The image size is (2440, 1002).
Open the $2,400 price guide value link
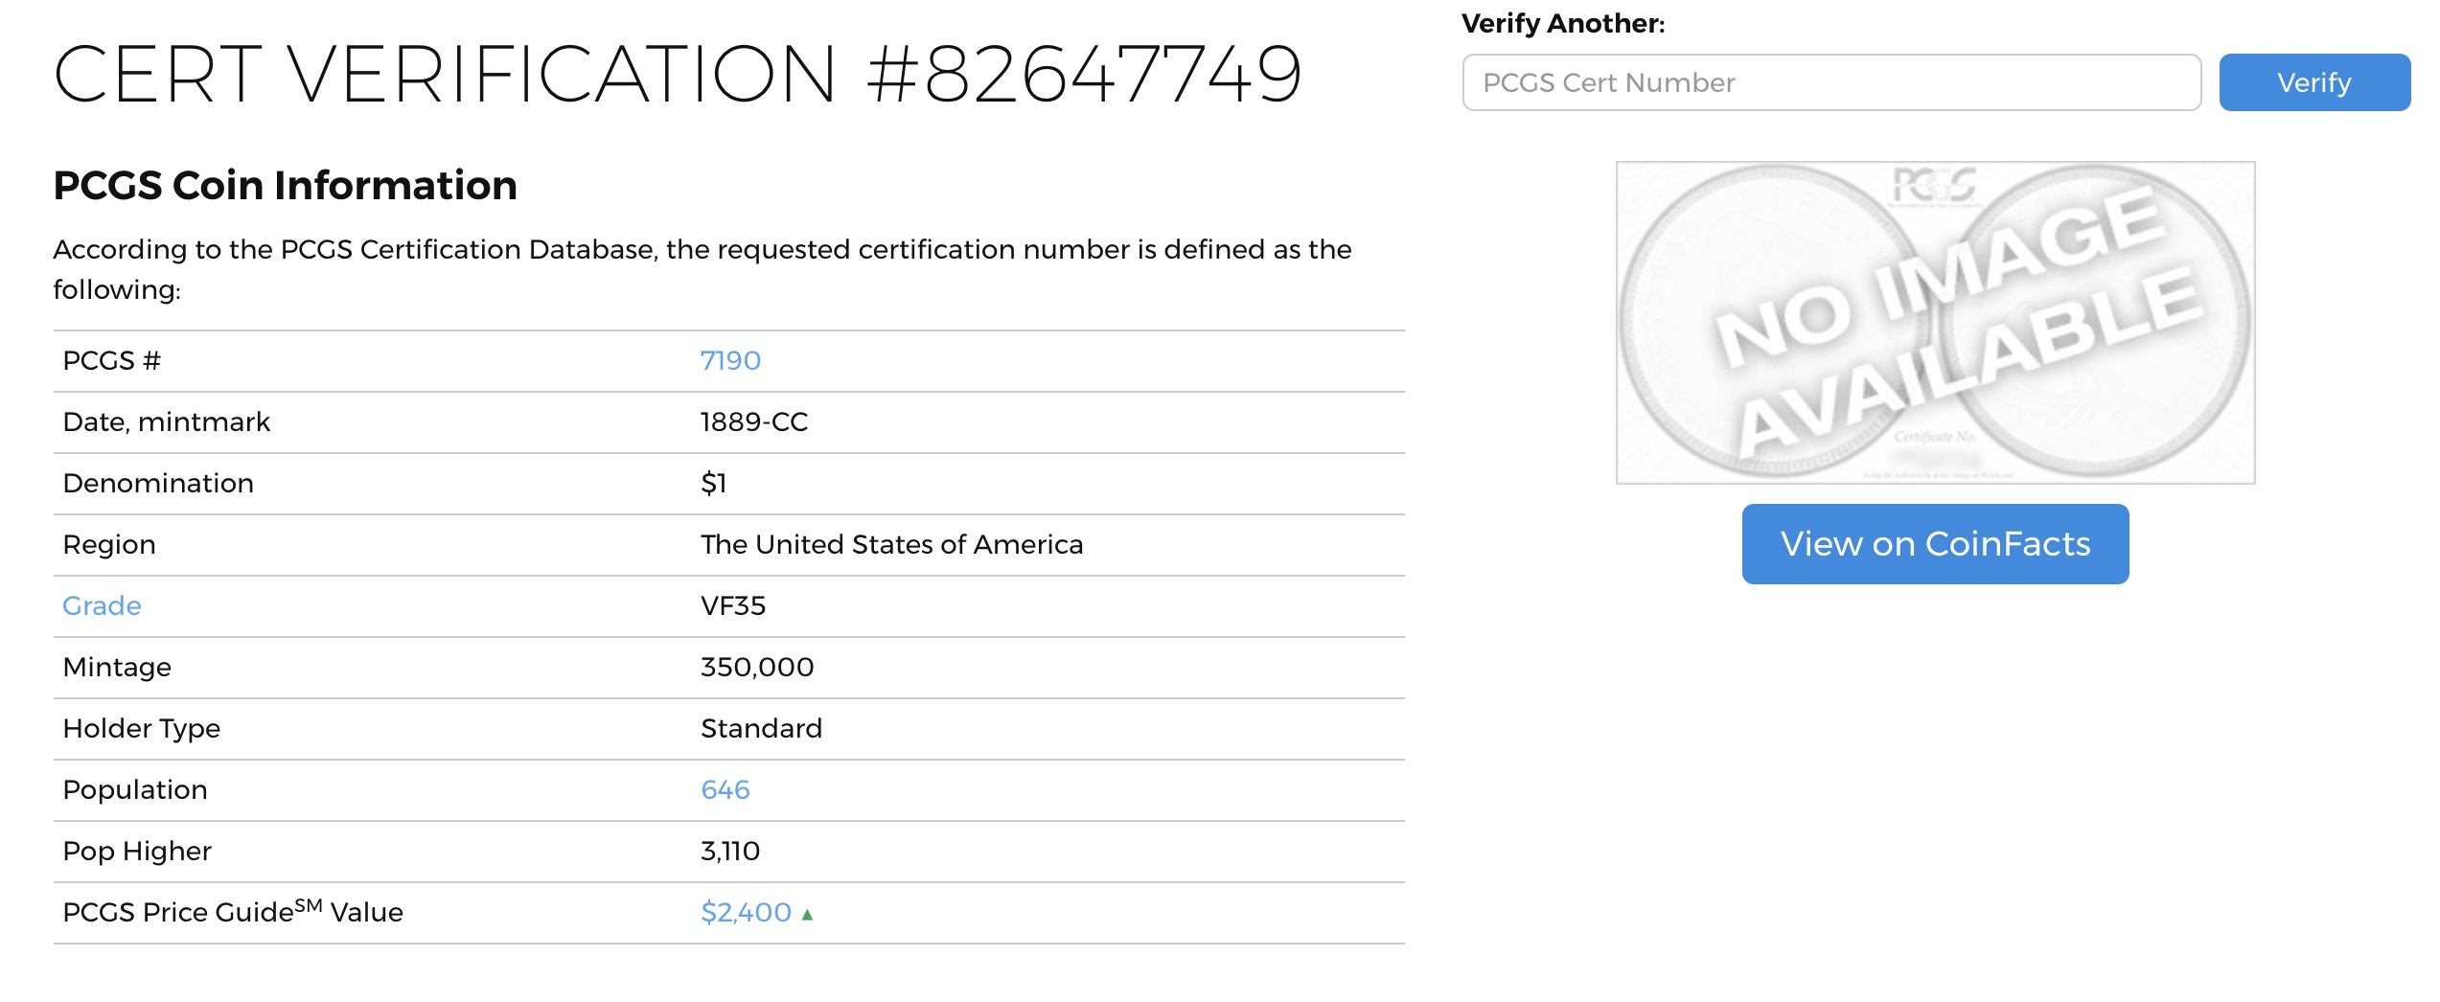click(746, 913)
